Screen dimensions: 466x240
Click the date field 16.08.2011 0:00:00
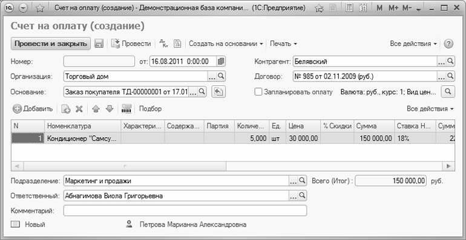[183, 62]
